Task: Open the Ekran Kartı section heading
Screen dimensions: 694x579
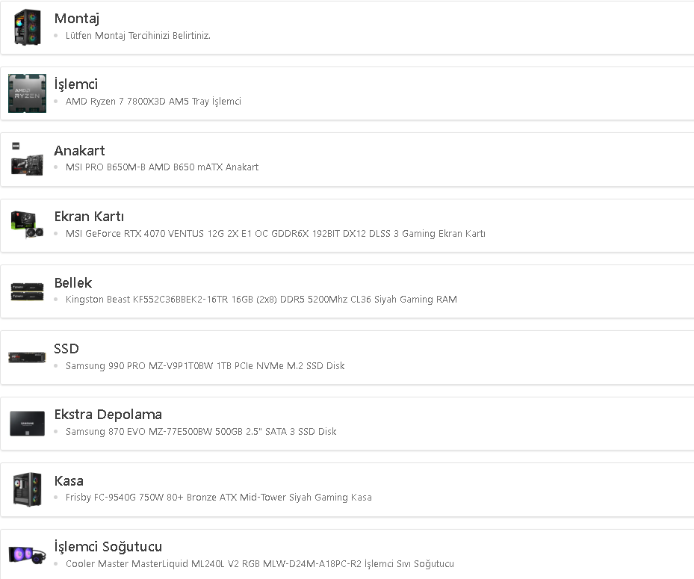Action: (89, 217)
